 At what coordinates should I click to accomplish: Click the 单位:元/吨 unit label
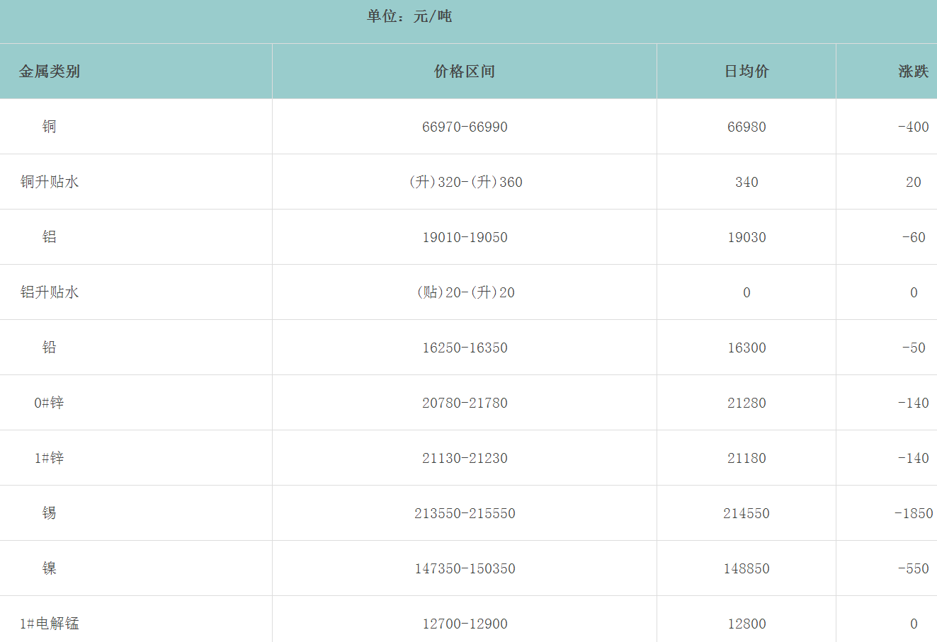(409, 16)
